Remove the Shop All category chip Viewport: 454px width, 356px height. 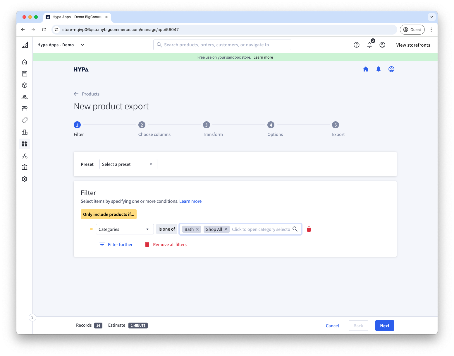[x=226, y=229]
